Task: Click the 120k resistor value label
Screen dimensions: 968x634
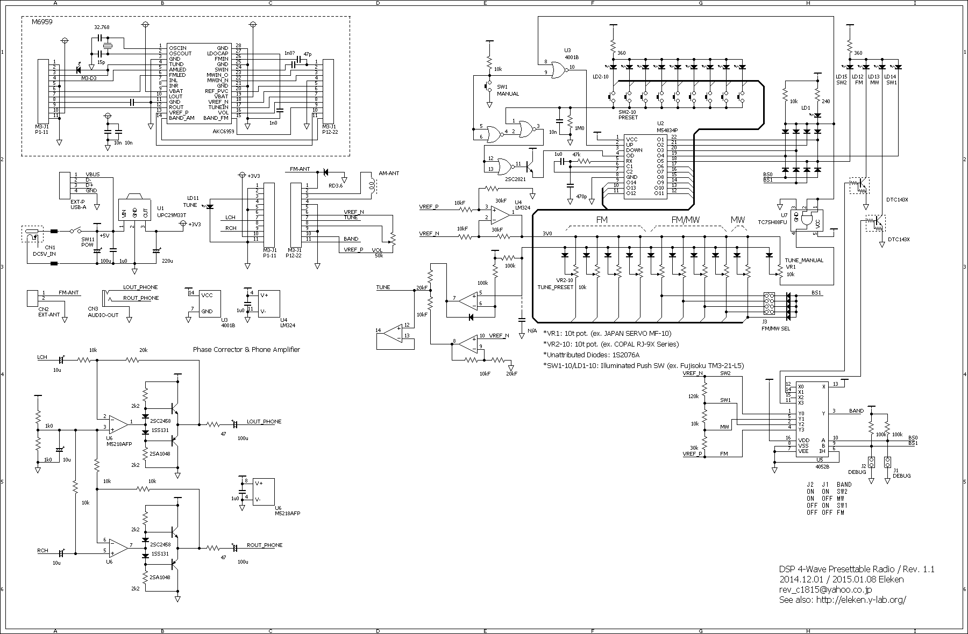Action: click(693, 396)
